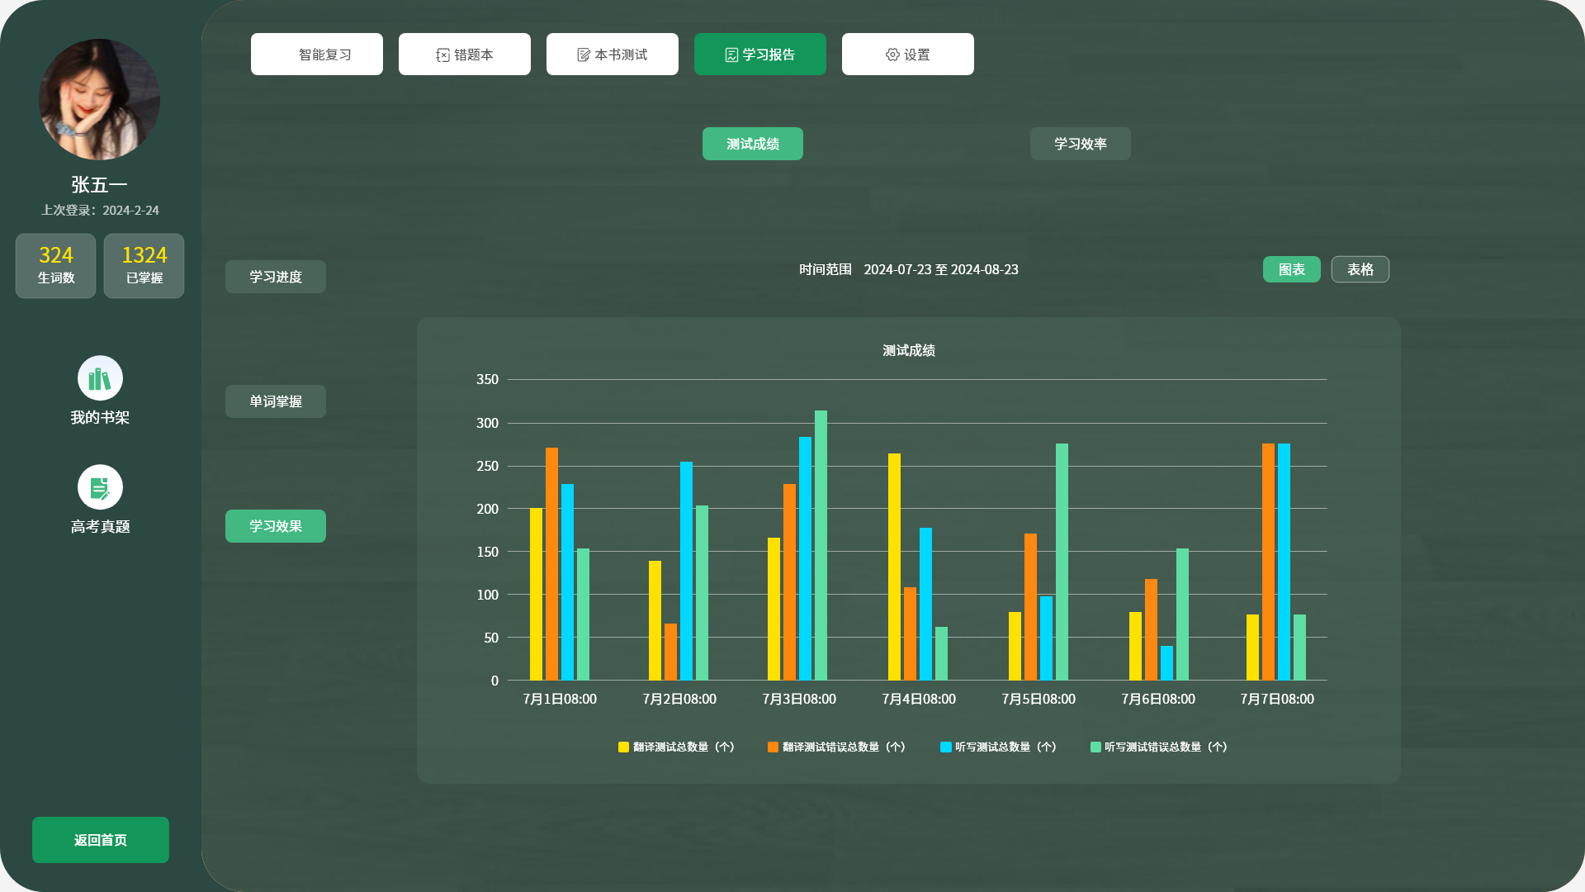Open My Bookshelf books icon
The image size is (1585, 892).
coord(100,378)
